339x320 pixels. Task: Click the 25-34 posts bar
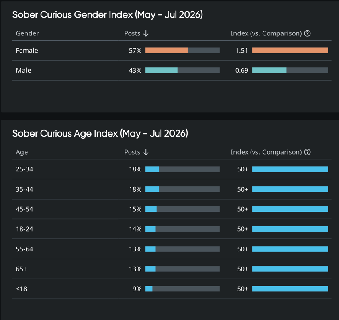[182, 169]
